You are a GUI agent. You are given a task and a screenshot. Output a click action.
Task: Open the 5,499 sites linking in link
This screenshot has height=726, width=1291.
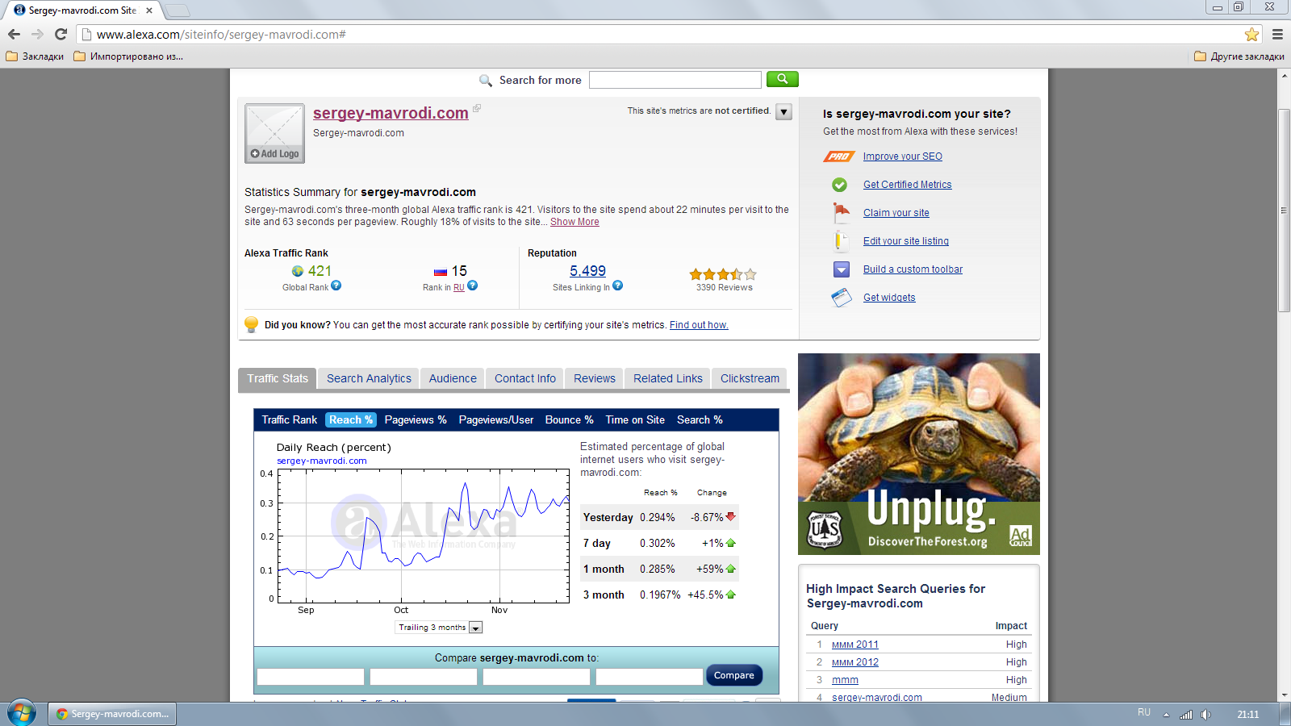[587, 271]
